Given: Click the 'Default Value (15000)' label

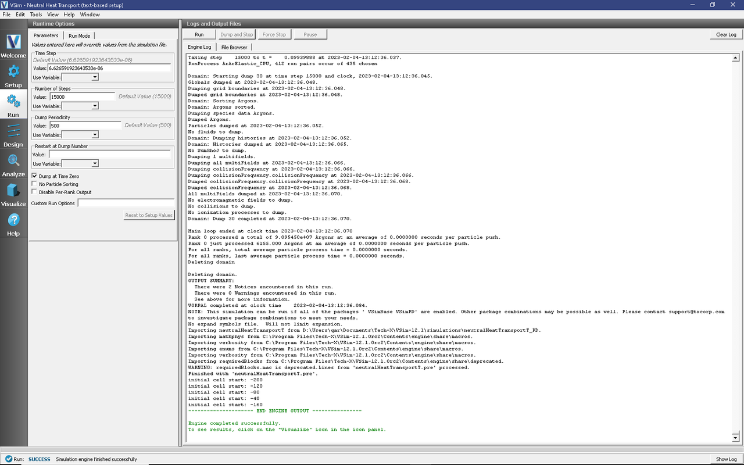Looking at the screenshot, I should [x=145, y=97].
